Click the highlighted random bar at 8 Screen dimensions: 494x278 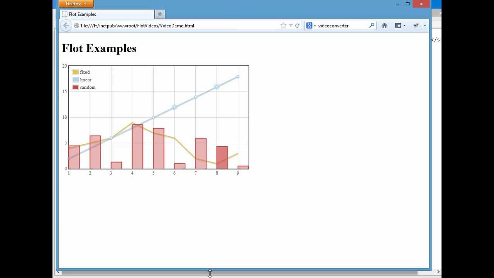pyautogui.click(x=222, y=158)
